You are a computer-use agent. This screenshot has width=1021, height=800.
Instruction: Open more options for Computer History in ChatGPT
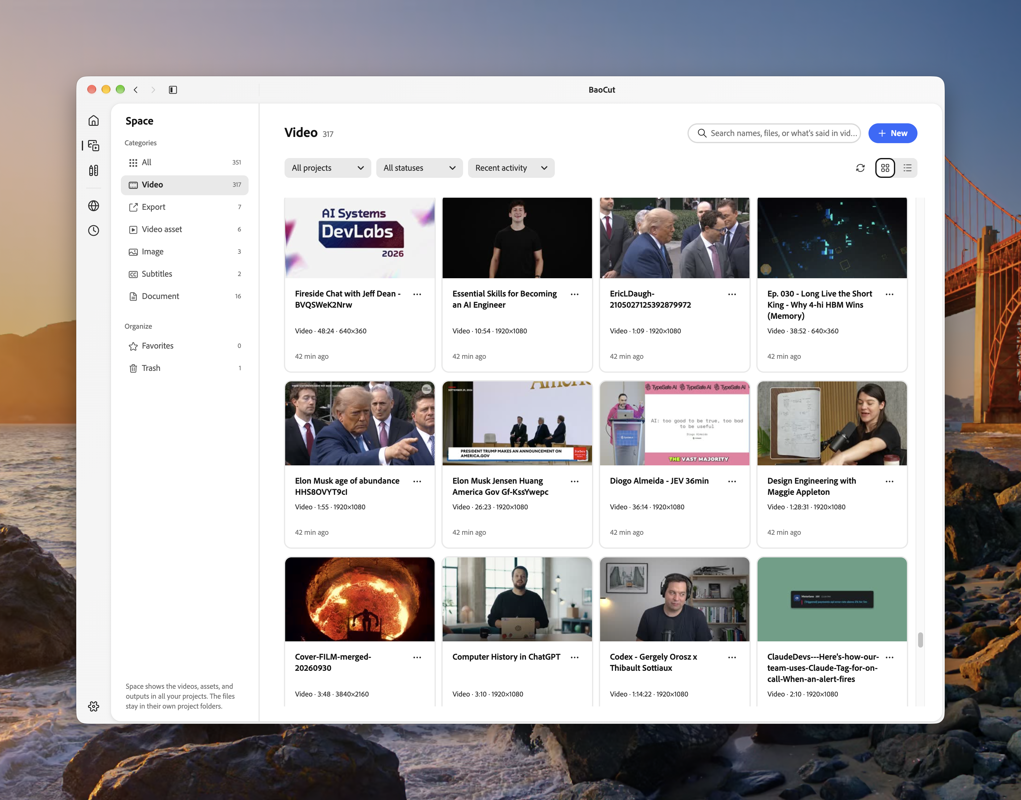[574, 657]
